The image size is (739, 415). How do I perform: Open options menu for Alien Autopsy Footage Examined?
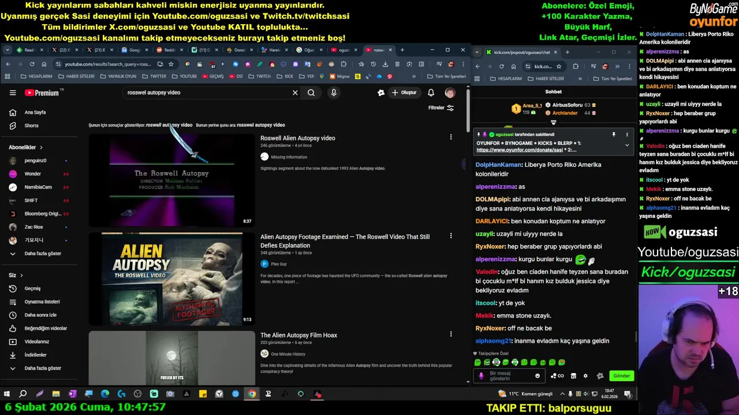click(x=451, y=236)
